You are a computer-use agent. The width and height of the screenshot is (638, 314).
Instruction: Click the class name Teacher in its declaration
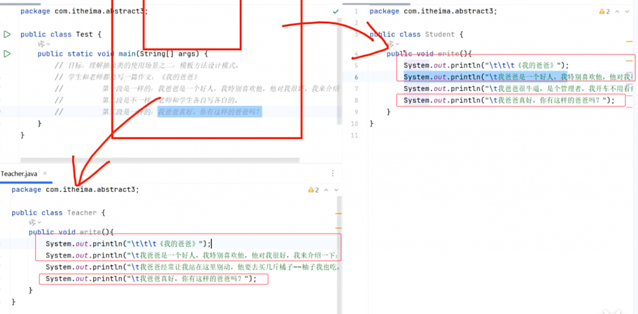[82, 212]
